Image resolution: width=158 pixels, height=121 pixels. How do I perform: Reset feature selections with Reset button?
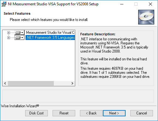(64, 113)
